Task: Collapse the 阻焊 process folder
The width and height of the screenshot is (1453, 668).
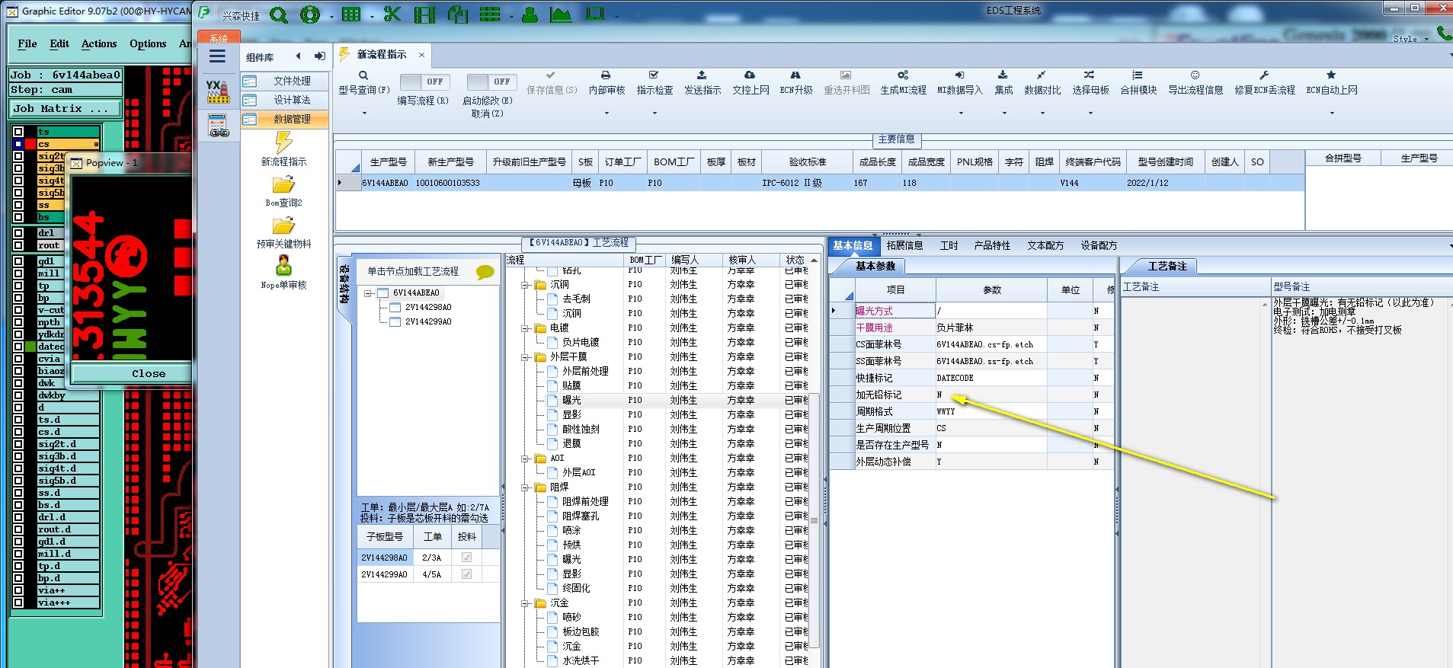Action: click(525, 487)
